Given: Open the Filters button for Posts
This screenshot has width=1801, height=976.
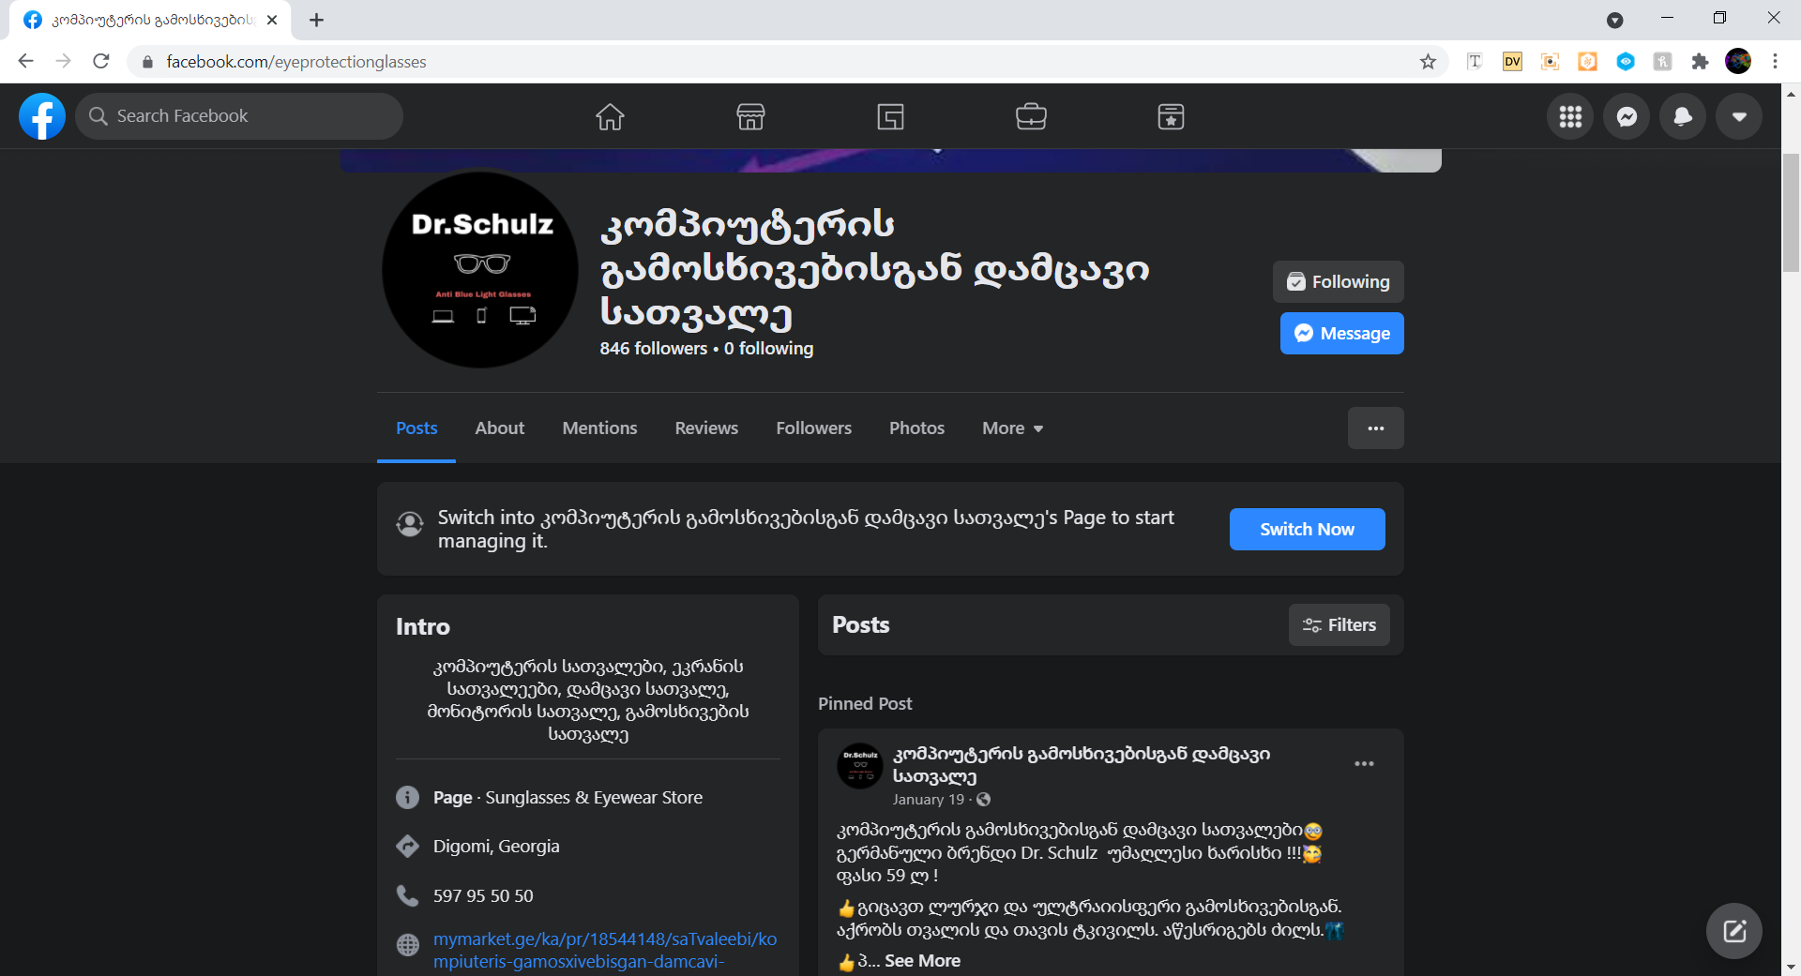Looking at the screenshot, I should [1339, 625].
